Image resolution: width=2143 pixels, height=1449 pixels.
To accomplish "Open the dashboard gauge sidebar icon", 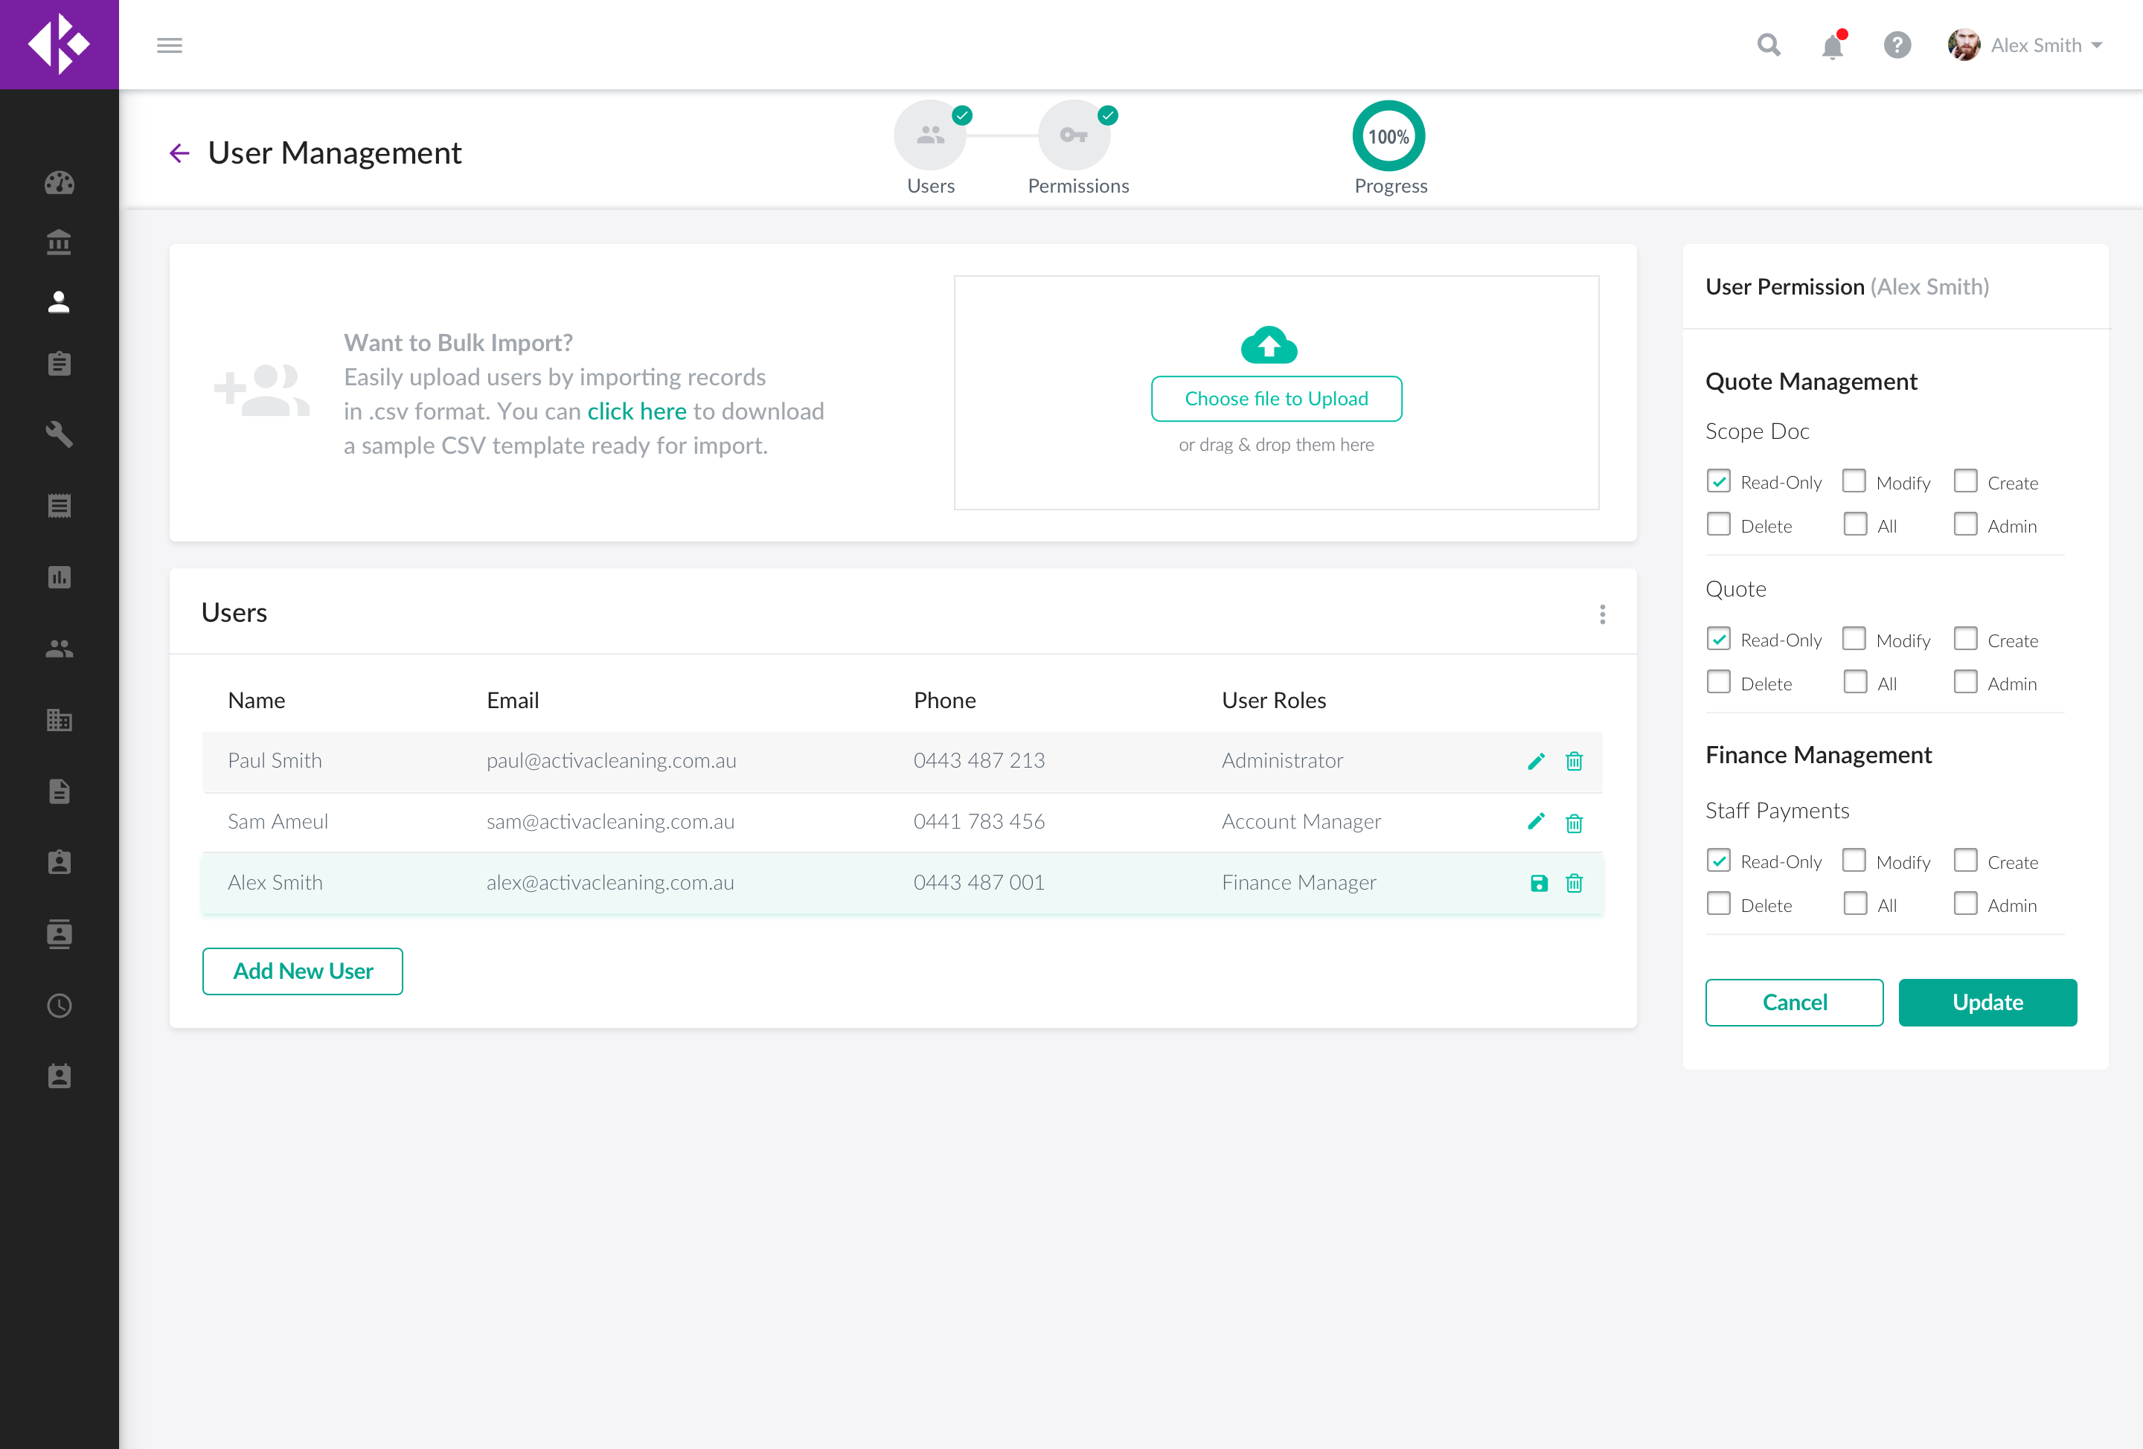I will tap(59, 182).
